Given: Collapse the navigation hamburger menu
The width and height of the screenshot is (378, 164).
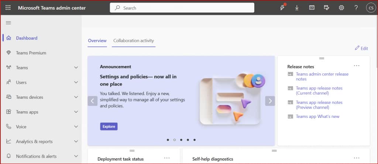Looking at the screenshot, I should 8,23.
